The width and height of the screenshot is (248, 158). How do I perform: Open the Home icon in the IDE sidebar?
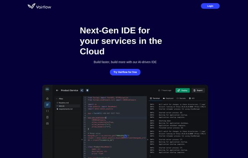coord(47,98)
